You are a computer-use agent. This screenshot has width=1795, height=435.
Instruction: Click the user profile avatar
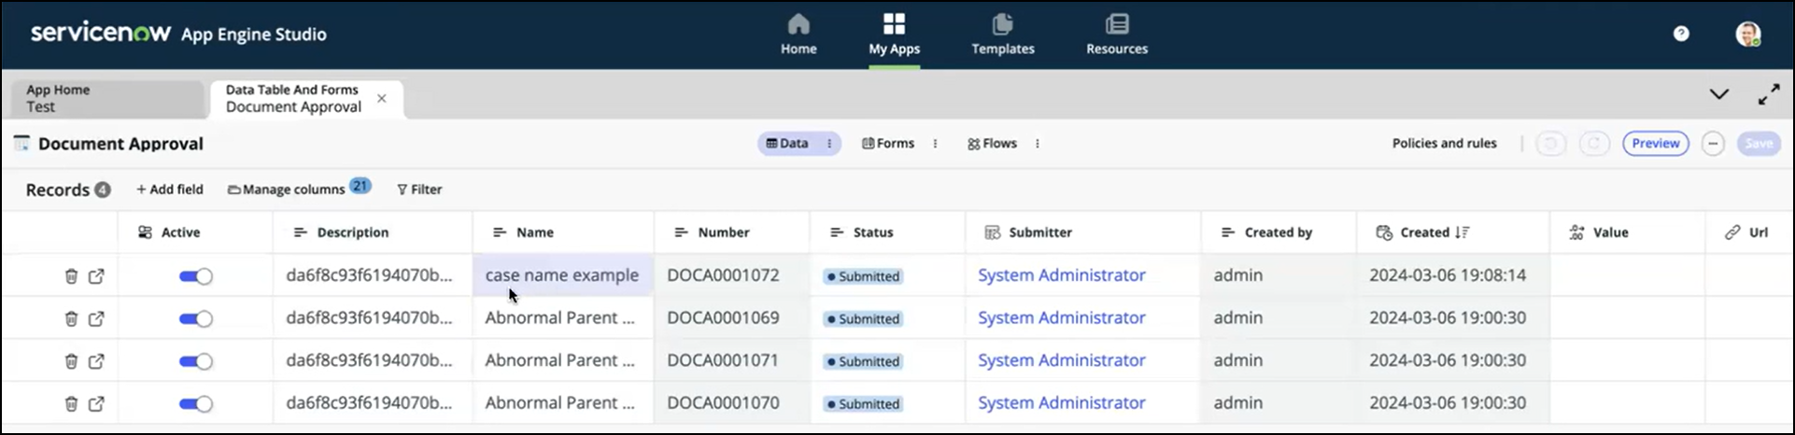click(x=1747, y=35)
